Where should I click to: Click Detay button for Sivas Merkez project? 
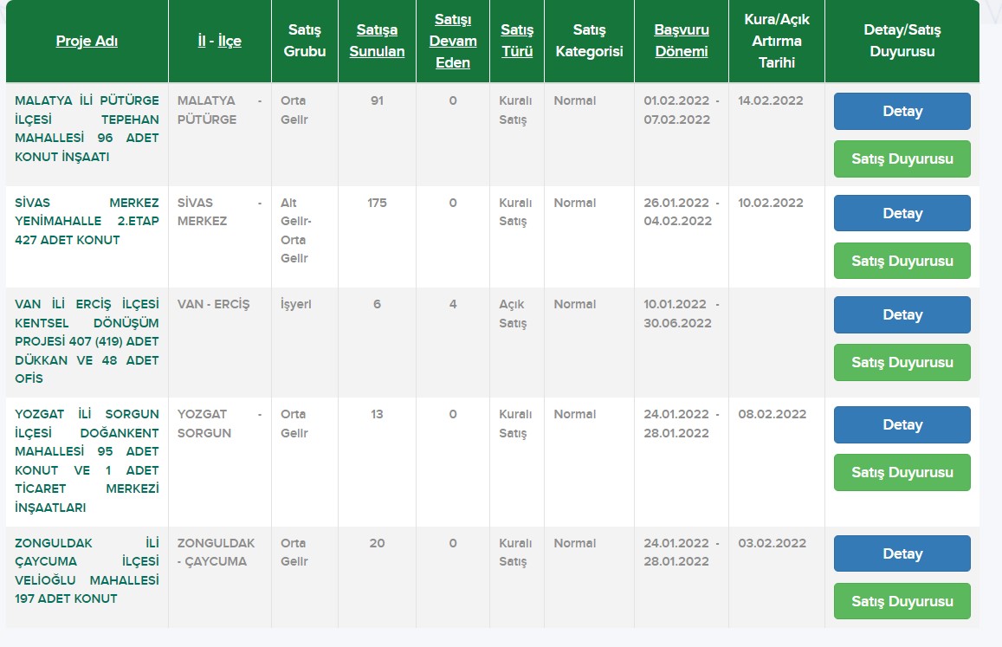coord(902,213)
